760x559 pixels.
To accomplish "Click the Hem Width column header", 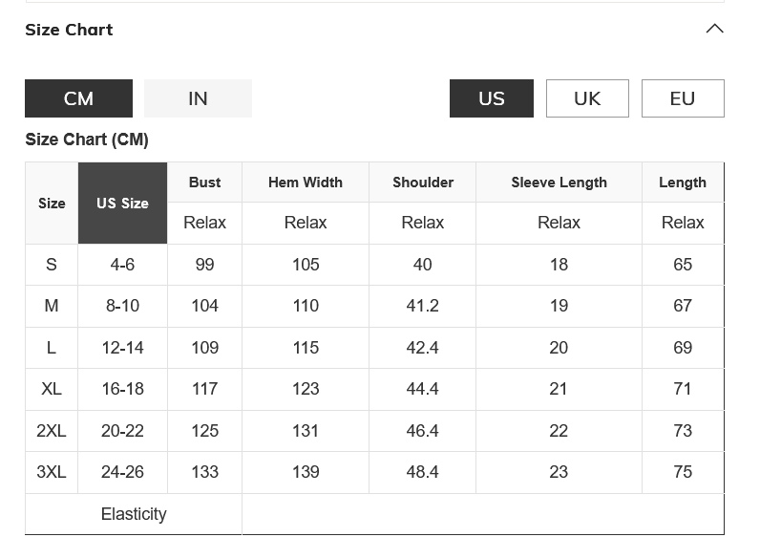I will tap(305, 183).
